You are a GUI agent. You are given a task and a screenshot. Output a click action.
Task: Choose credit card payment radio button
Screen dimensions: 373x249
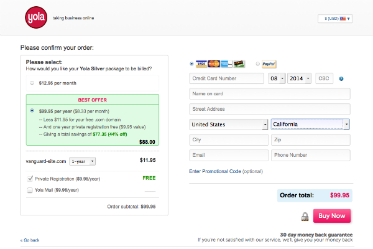[x=191, y=64]
